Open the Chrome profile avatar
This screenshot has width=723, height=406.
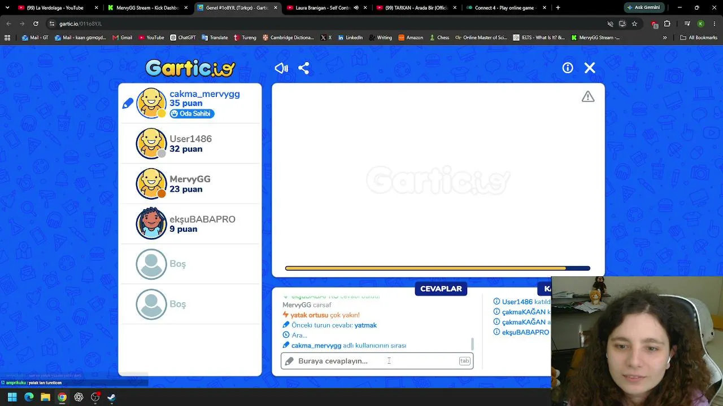coord(700,24)
